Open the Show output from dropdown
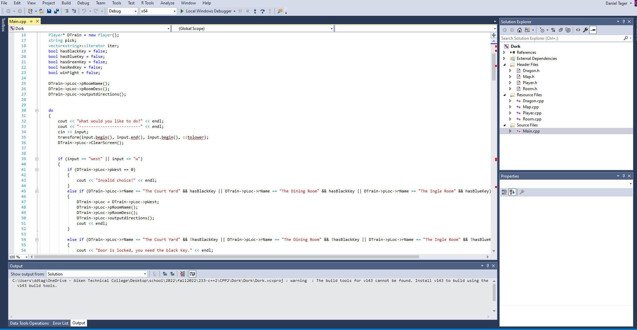 97,274
